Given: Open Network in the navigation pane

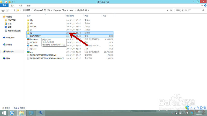Looking at the screenshot, I should click(x=6, y=58).
